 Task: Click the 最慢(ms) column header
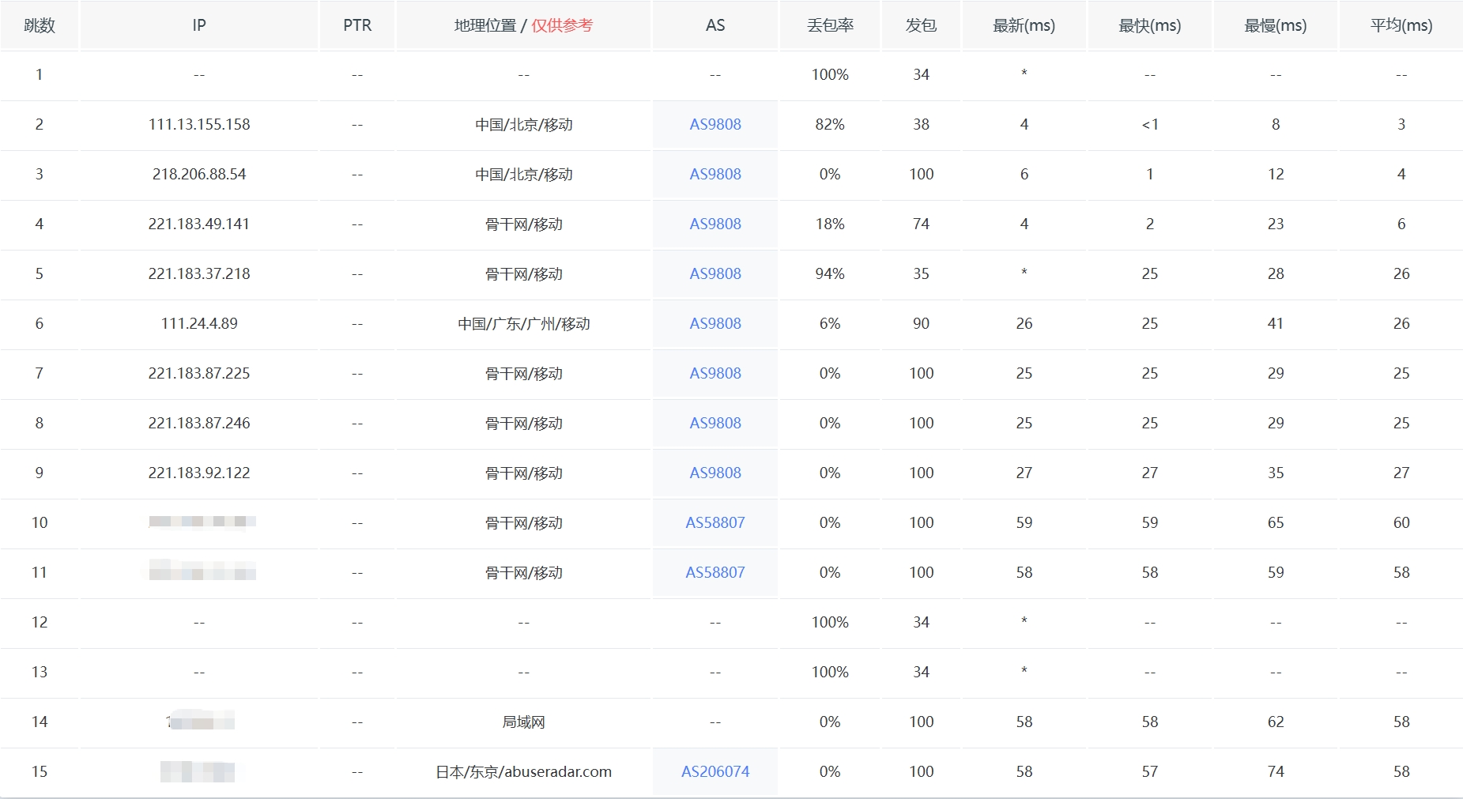(1275, 25)
